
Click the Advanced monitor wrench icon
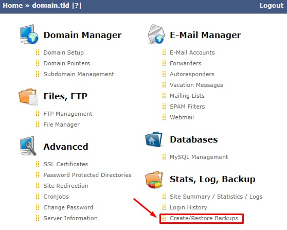pyautogui.click(x=28, y=146)
